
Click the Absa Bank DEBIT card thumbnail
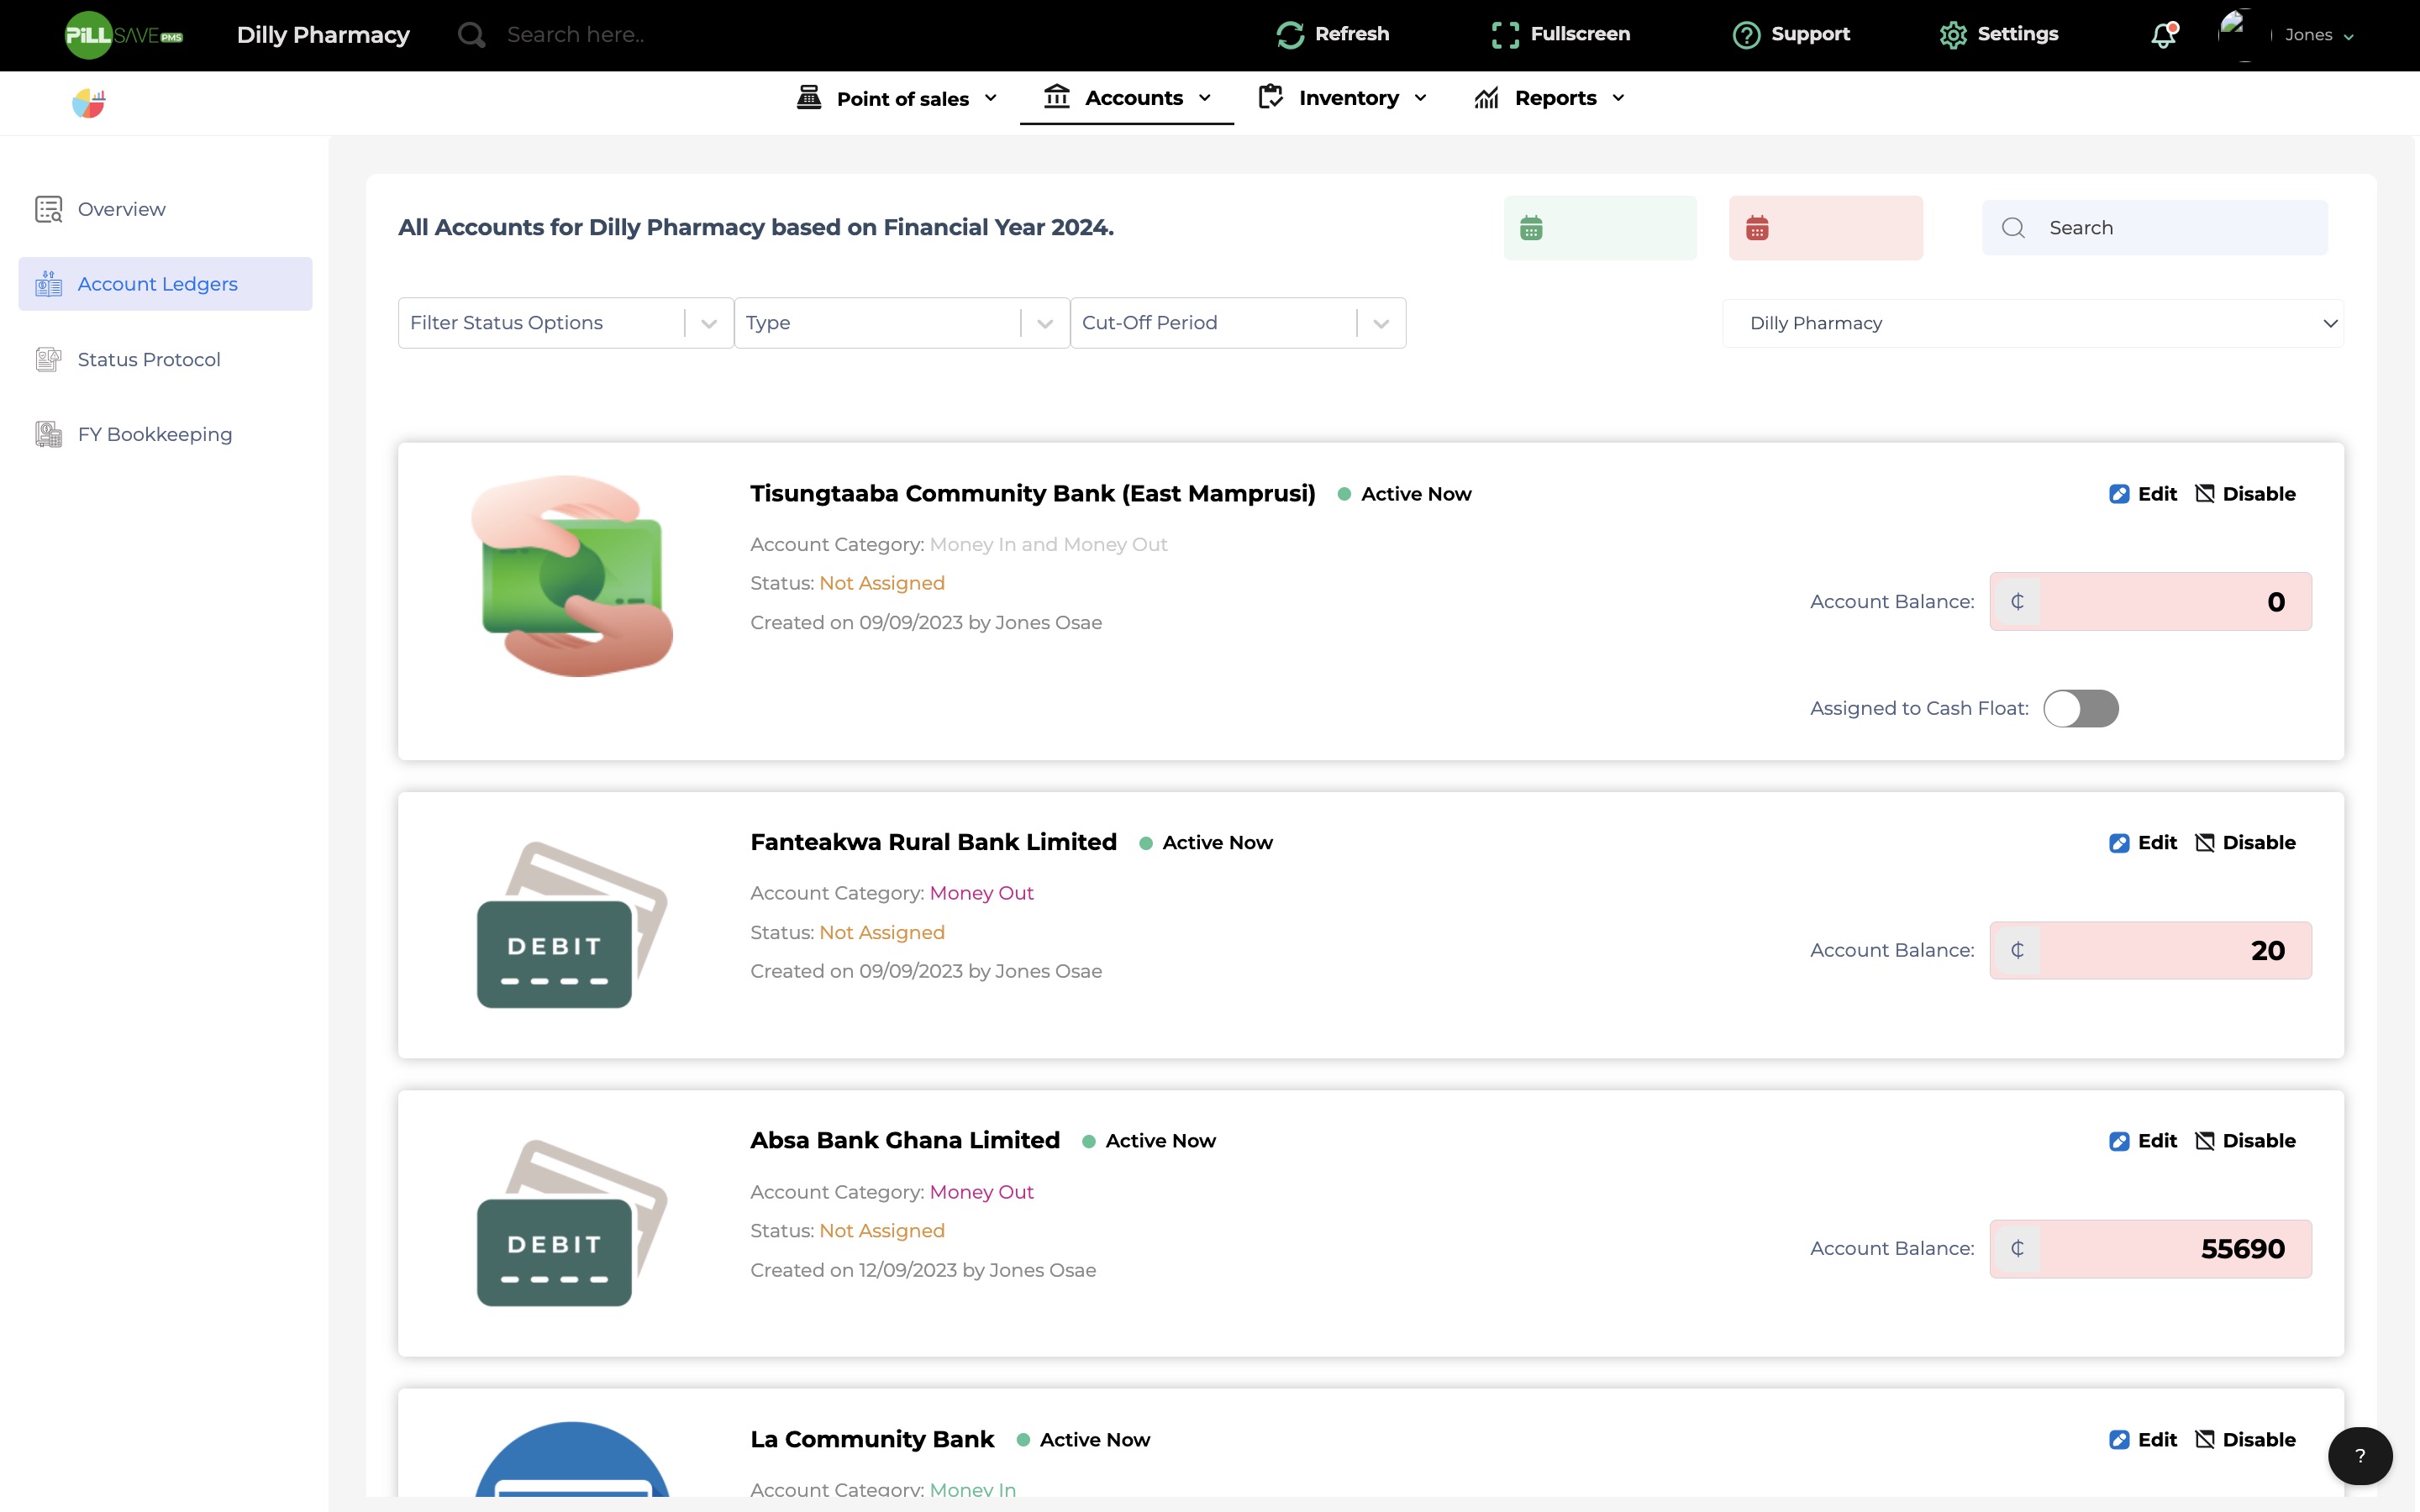(571, 1223)
